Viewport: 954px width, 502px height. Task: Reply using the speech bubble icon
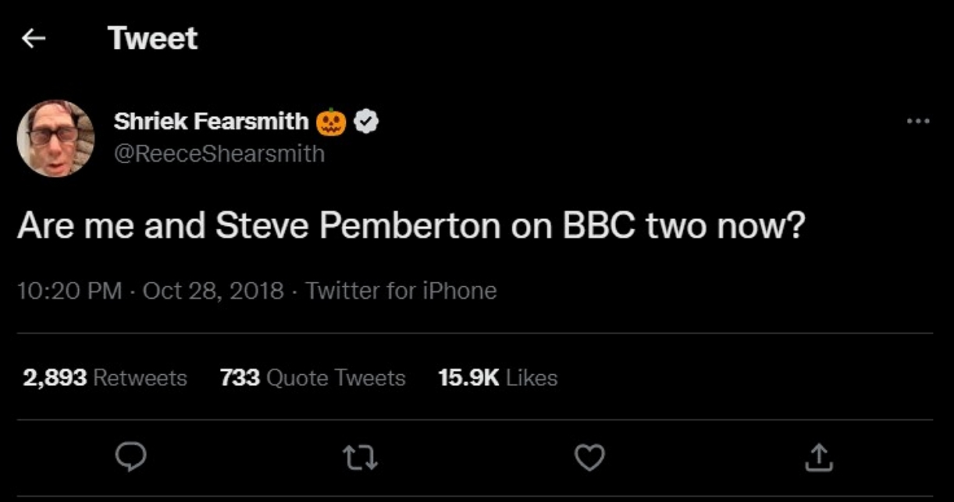coord(130,458)
